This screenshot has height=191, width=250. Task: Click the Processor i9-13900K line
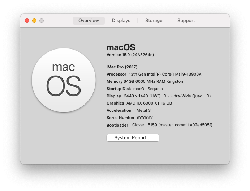(154, 74)
